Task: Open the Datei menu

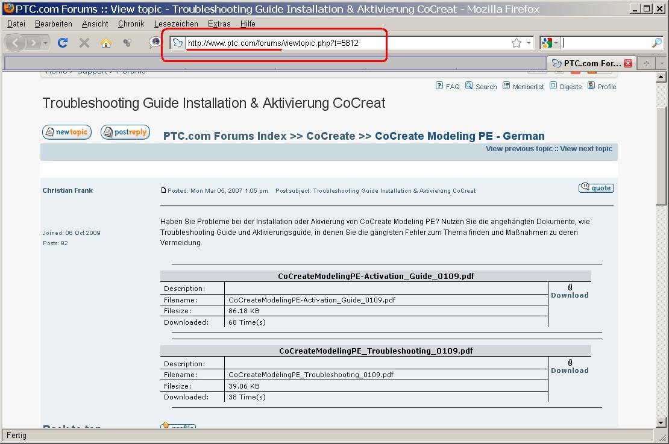Action: pyautogui.click(x=16, y=24)
